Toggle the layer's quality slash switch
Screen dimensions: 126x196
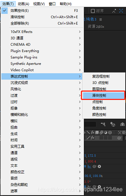[88, 138]
